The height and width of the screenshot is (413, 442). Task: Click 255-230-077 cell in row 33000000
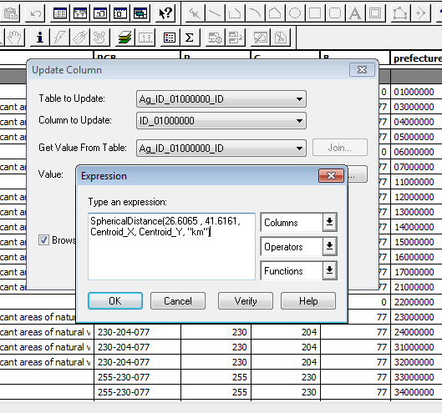[x=137, y=377]
